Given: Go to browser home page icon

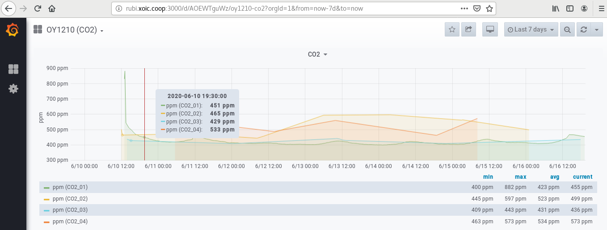Looking at the screenshot, I should pyautogui.click(x=52, y=8).
